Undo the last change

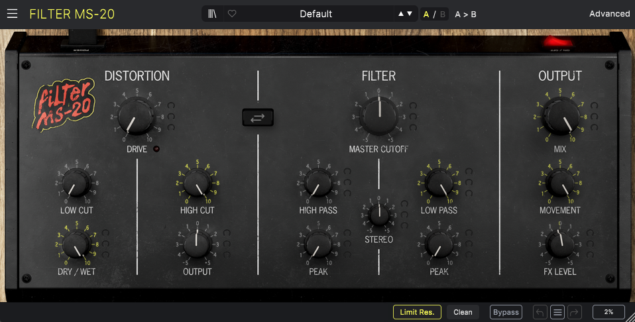(540, 312)
